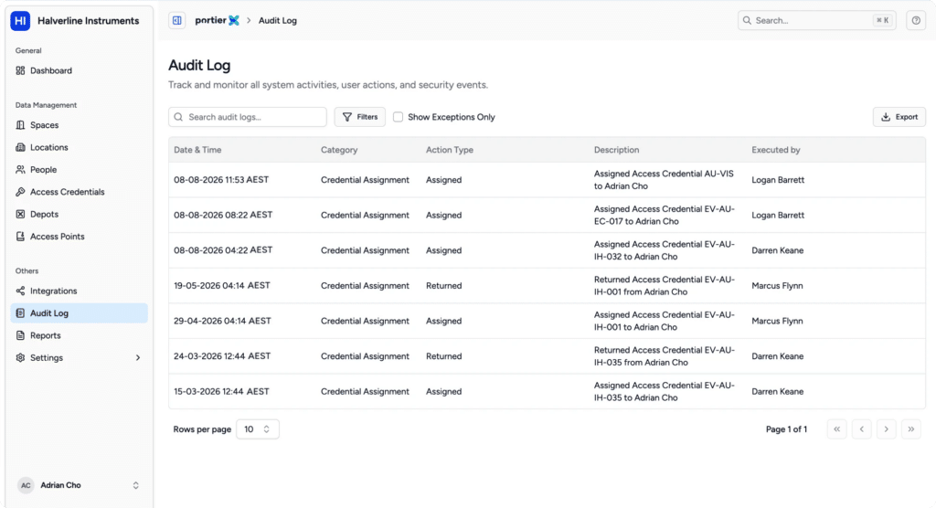Click the Spaces icon in sidebar

[x=20, y=125]
